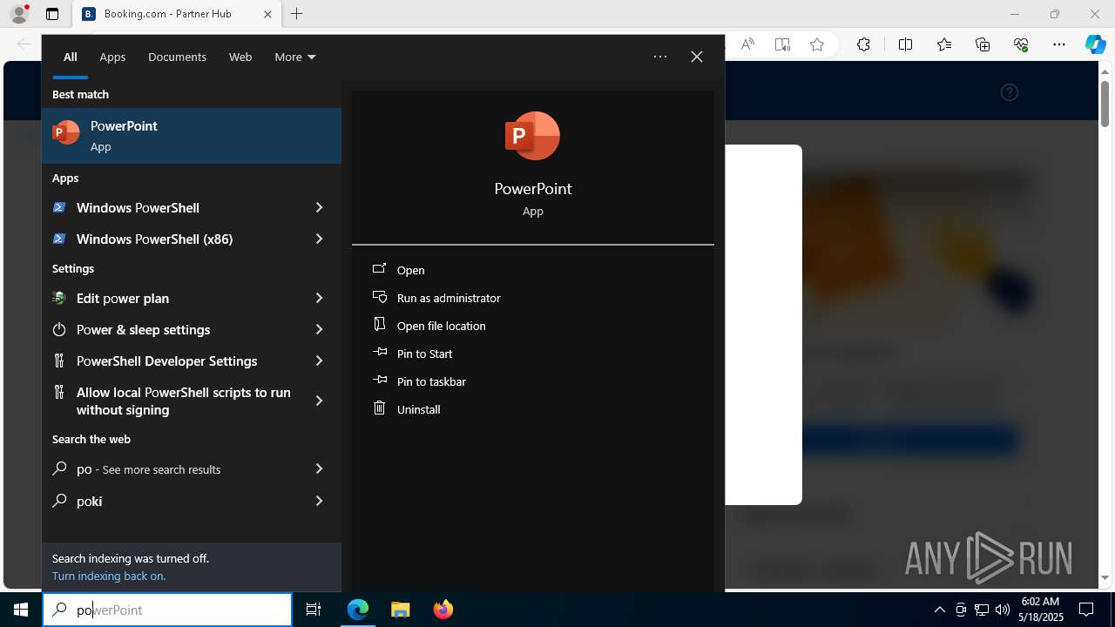Click Open action for PowerPoint

click(x=411, y=270)
